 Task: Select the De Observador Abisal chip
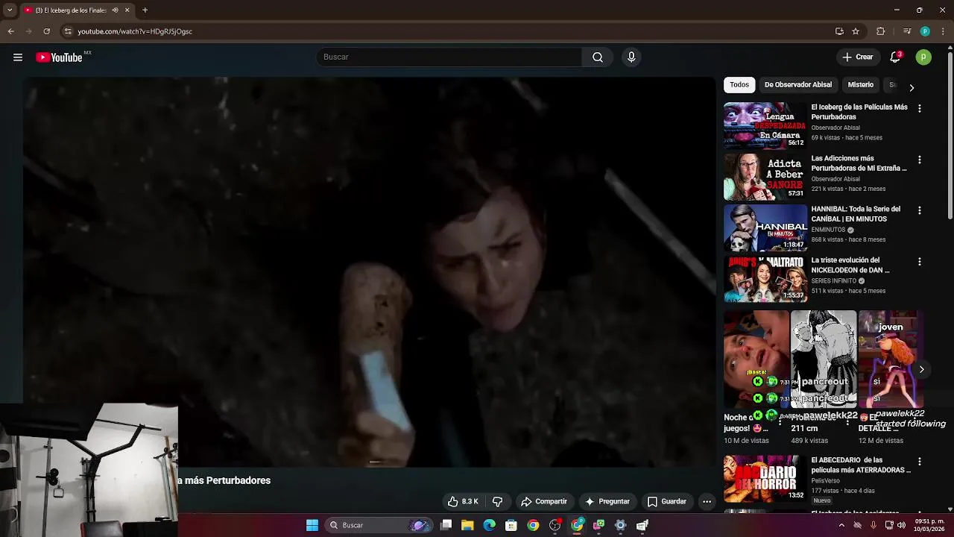pyautogui.click(x=797, y=85)
